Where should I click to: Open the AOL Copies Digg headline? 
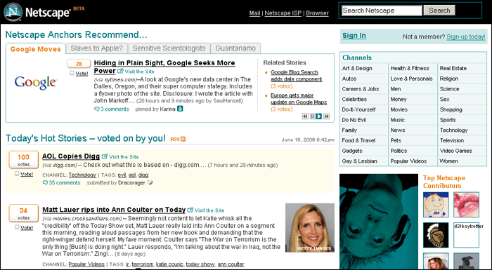(71, 156)
